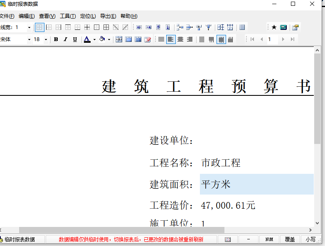Click the equalize row heights icon

[x=230, y=27]
